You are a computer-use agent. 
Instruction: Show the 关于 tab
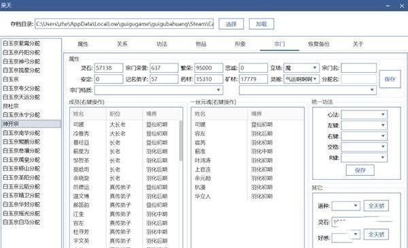pos(358,44)
